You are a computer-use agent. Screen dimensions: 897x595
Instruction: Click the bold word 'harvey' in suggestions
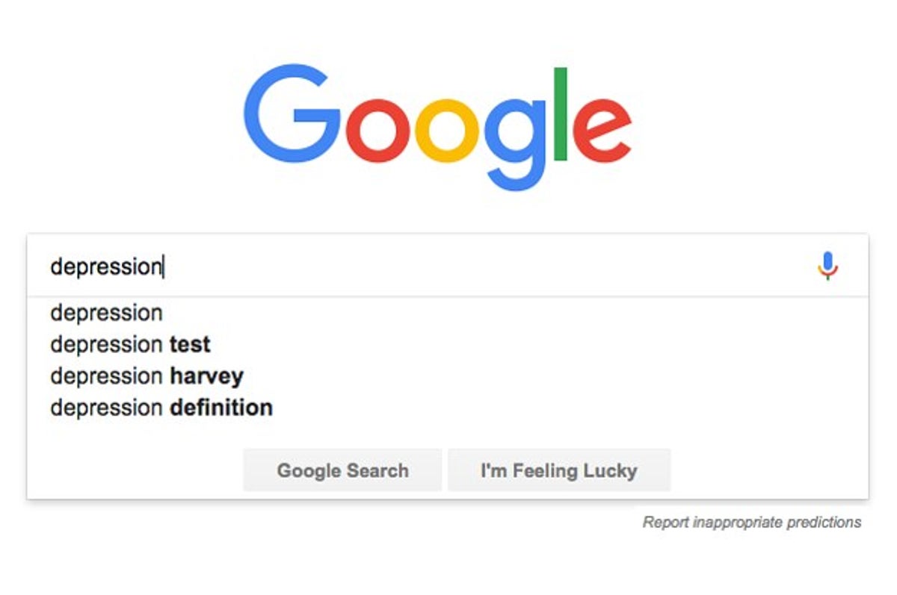click(x=206, y=376)
